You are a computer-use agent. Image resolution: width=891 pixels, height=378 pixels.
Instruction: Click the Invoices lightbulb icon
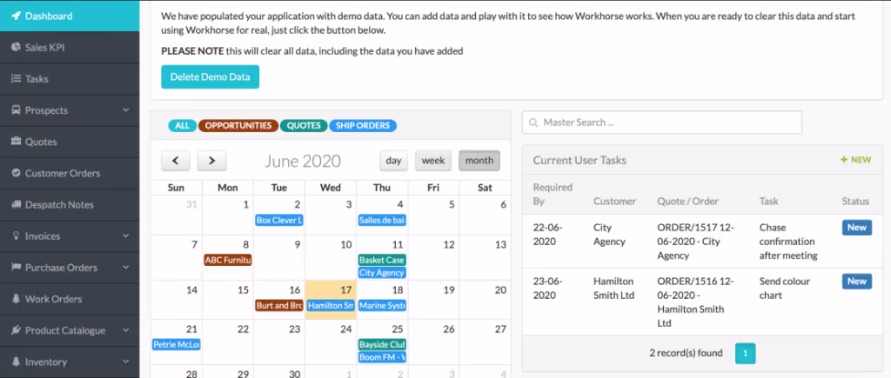(16, 236)
